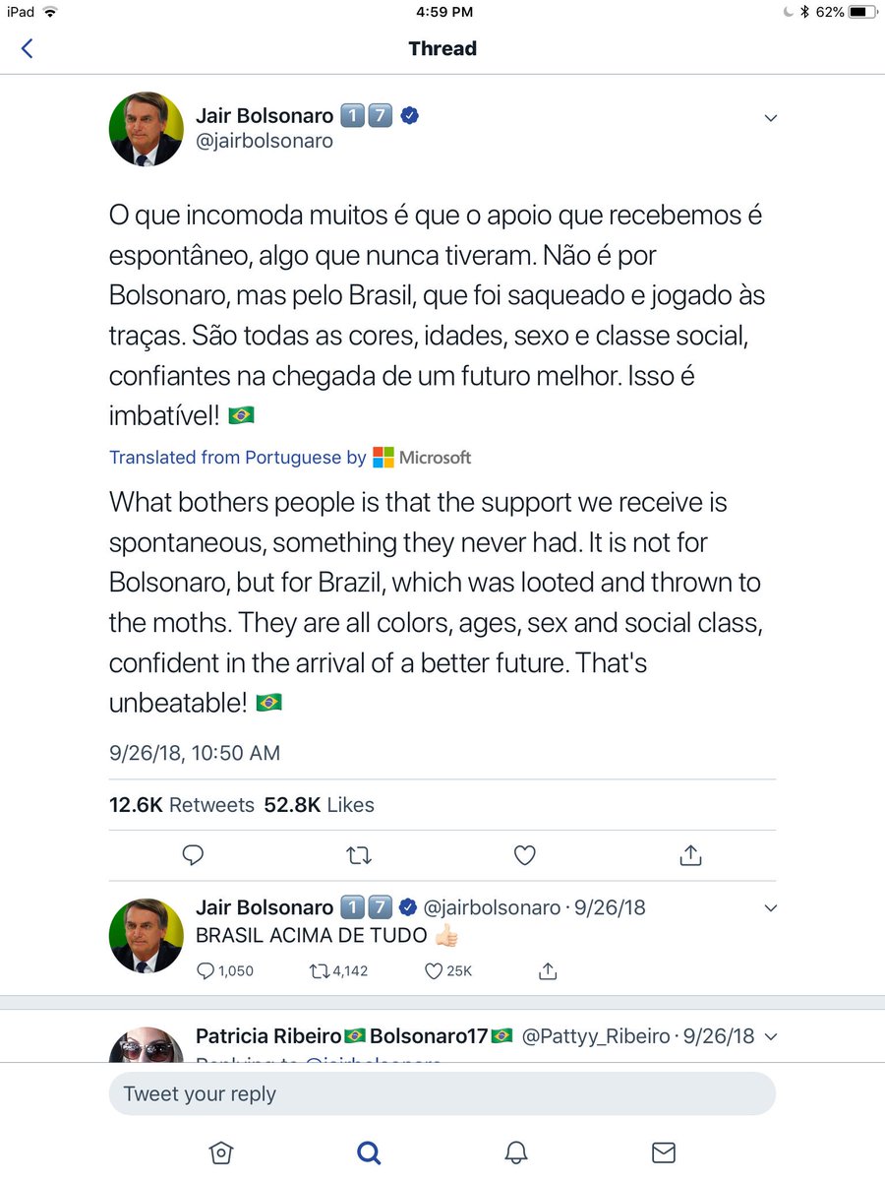This screenshot has width=885, height=1181.
Task: View the 52.8K Likes list
Action: 320,805
